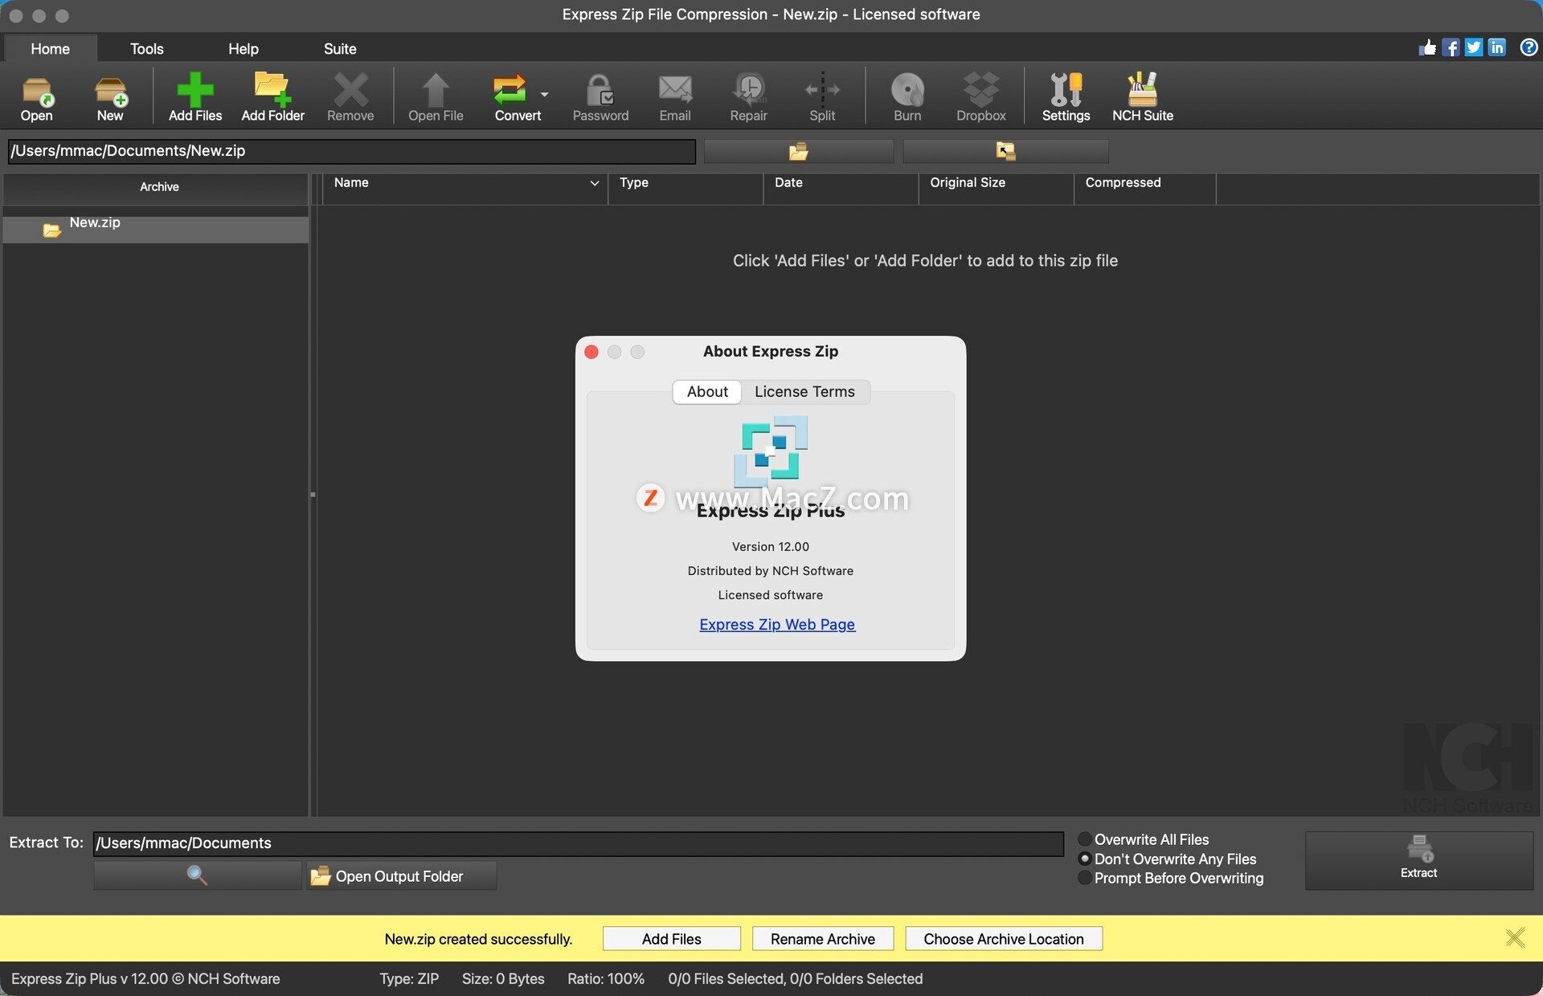Open the Convert dropdown arrow
This screenshot has height=996, width=1543.
coord(545,95)
